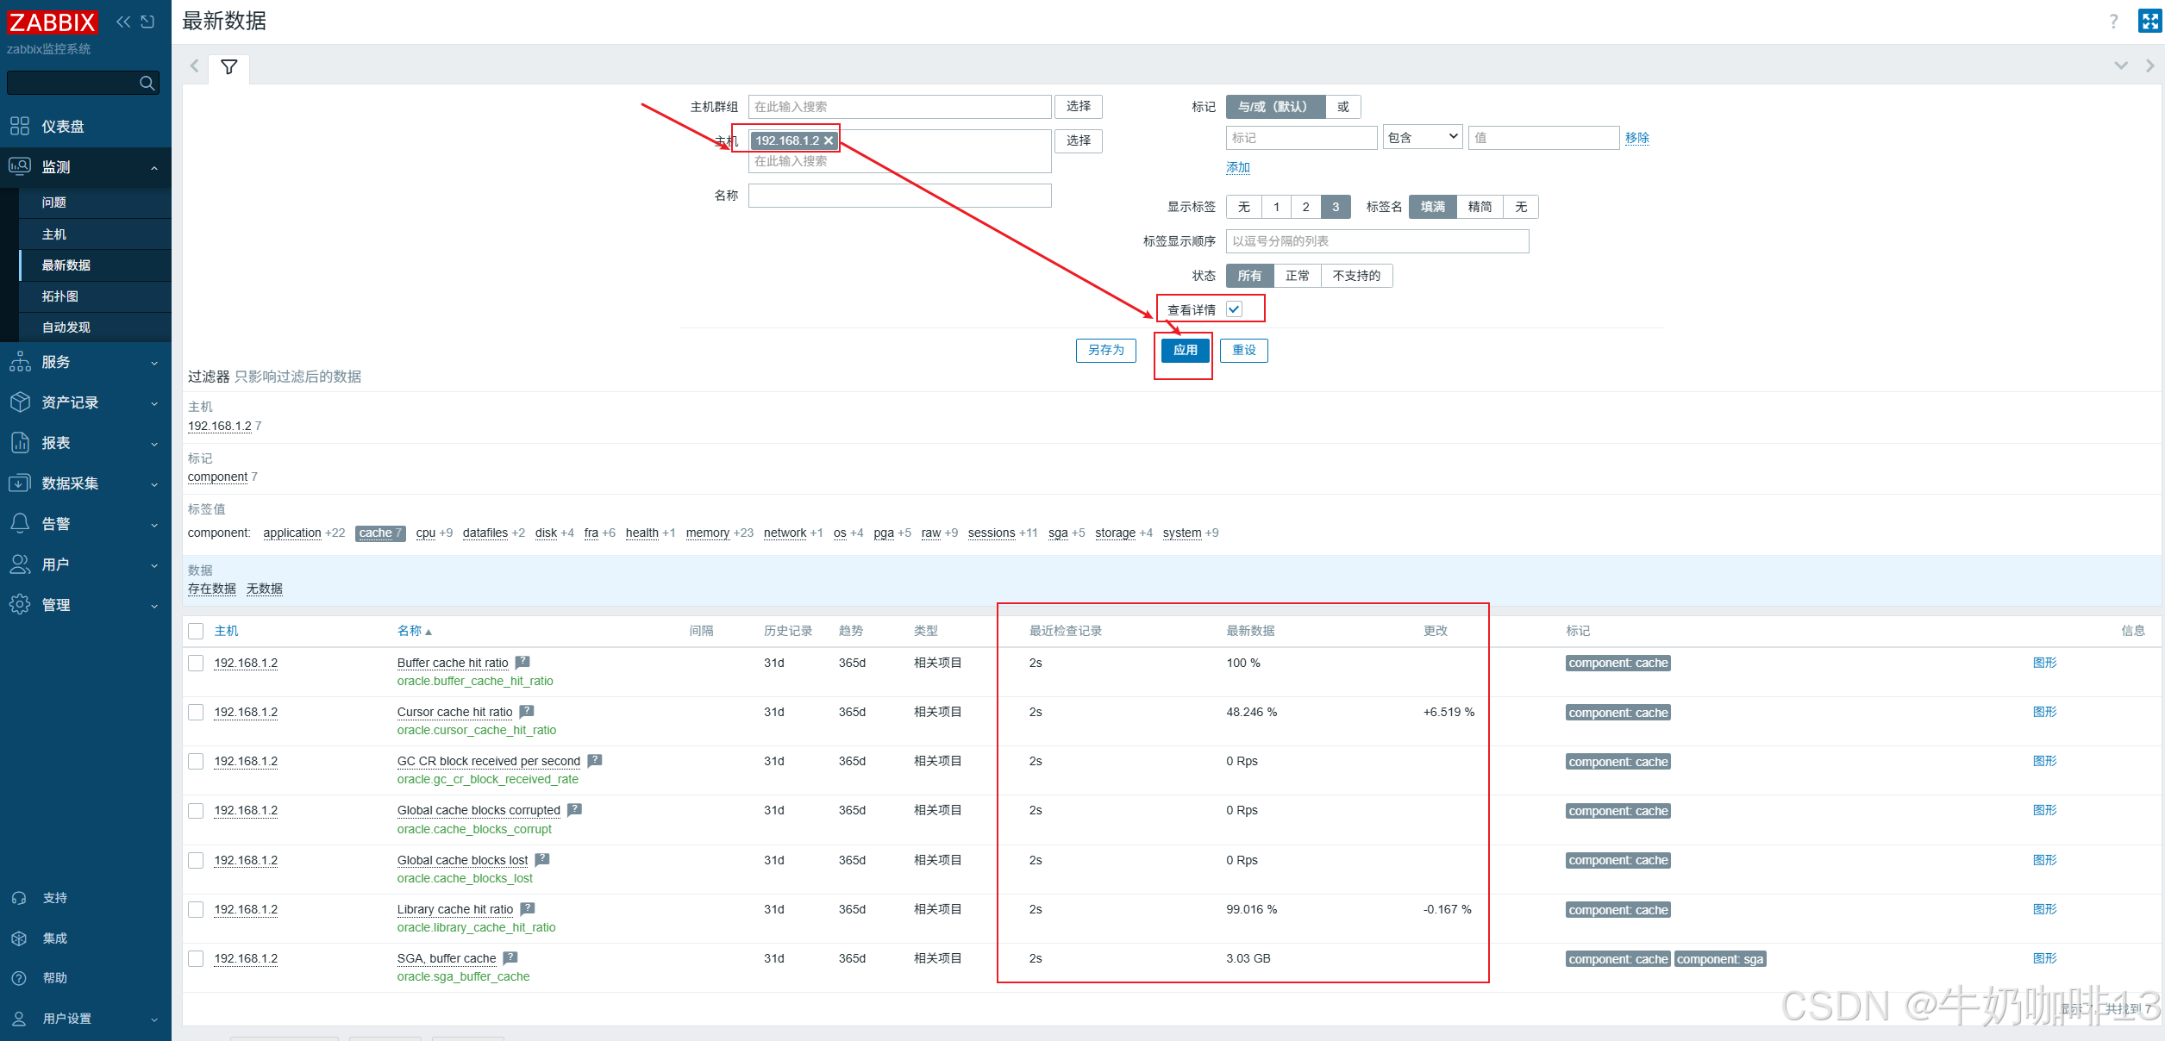Show help tooltip for Buffer cache hit ratio

point(522,662)
